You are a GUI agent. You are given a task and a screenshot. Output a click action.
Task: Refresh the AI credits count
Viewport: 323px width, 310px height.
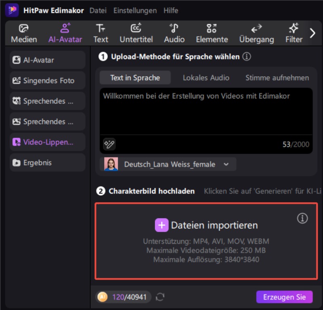(160, 297)
